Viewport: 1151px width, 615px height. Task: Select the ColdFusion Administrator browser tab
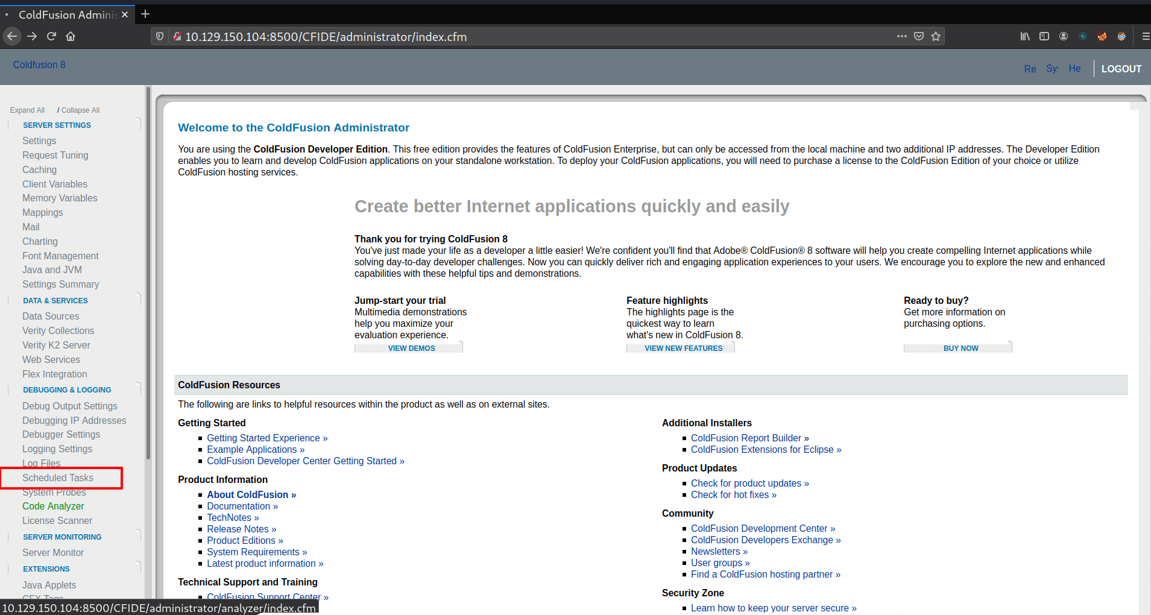68,14
